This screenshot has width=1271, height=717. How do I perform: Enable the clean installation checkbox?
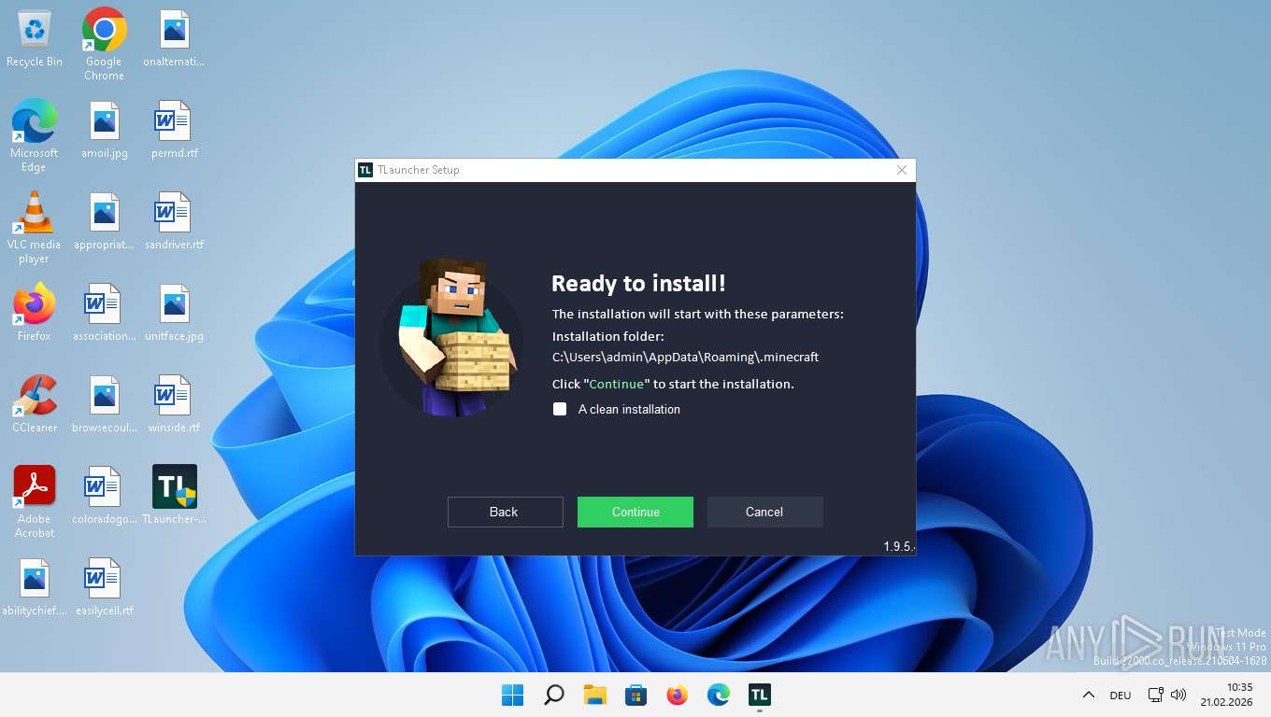pyautogui.click(x=560, y=409)
